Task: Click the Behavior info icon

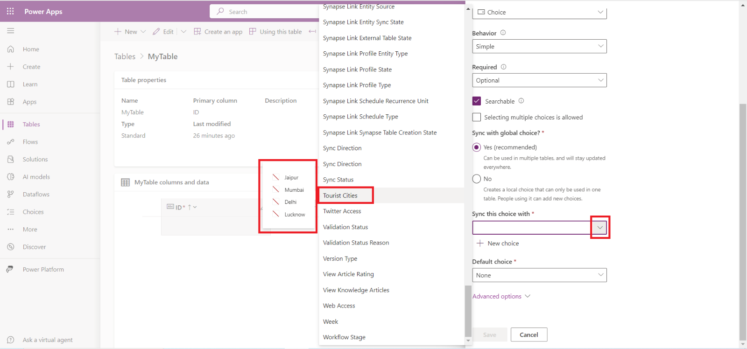Action: point(503,33)
